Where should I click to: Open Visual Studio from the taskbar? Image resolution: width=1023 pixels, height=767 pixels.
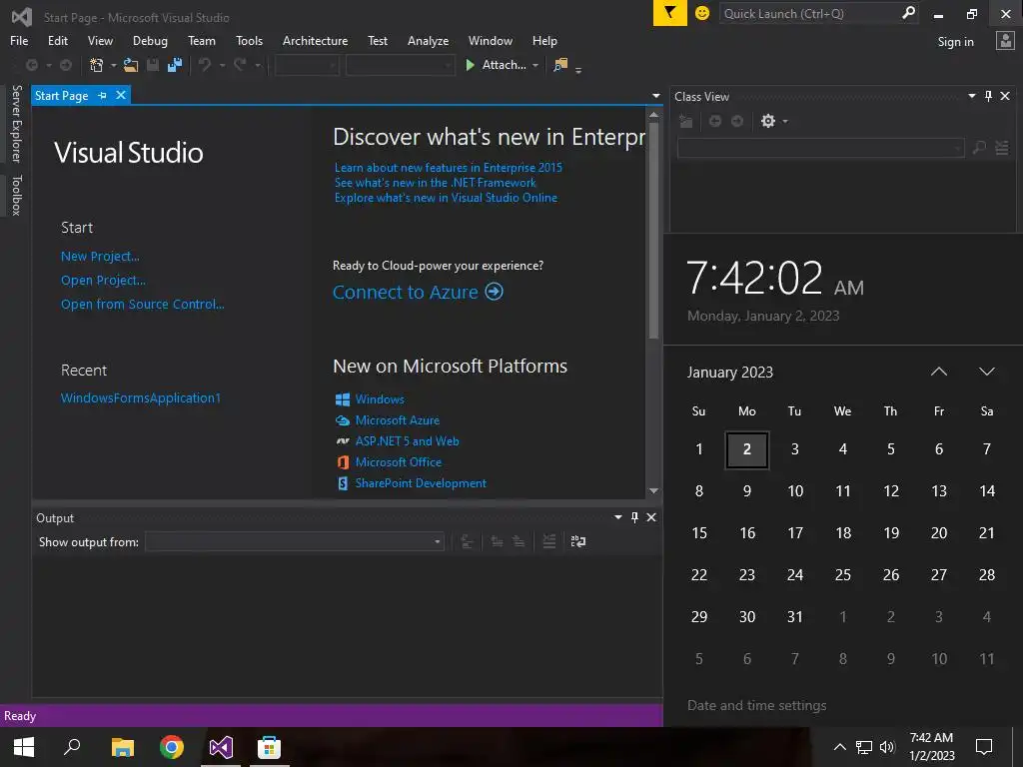pyautogui.click(x=221, y=747)
